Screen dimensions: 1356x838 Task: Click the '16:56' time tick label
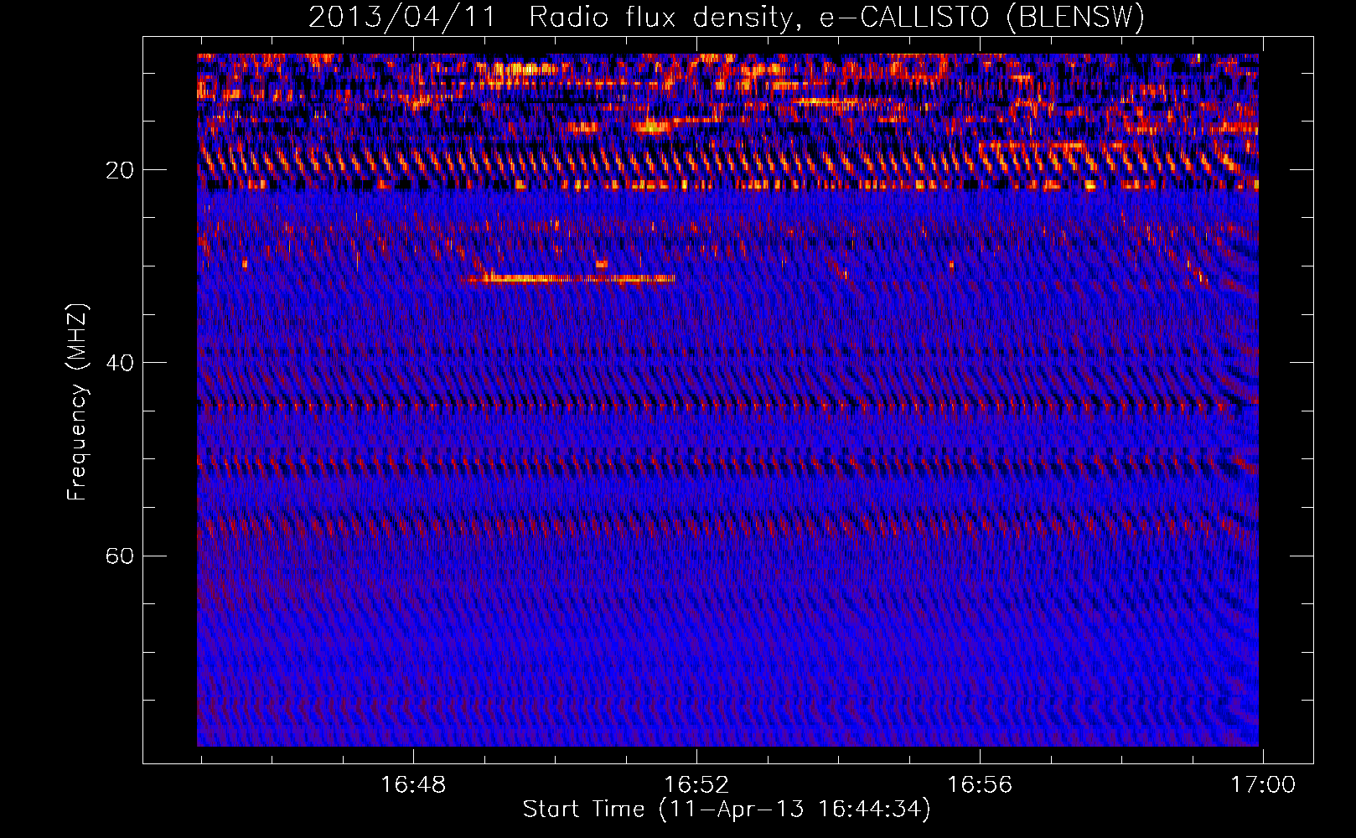(x=980, y=785)
